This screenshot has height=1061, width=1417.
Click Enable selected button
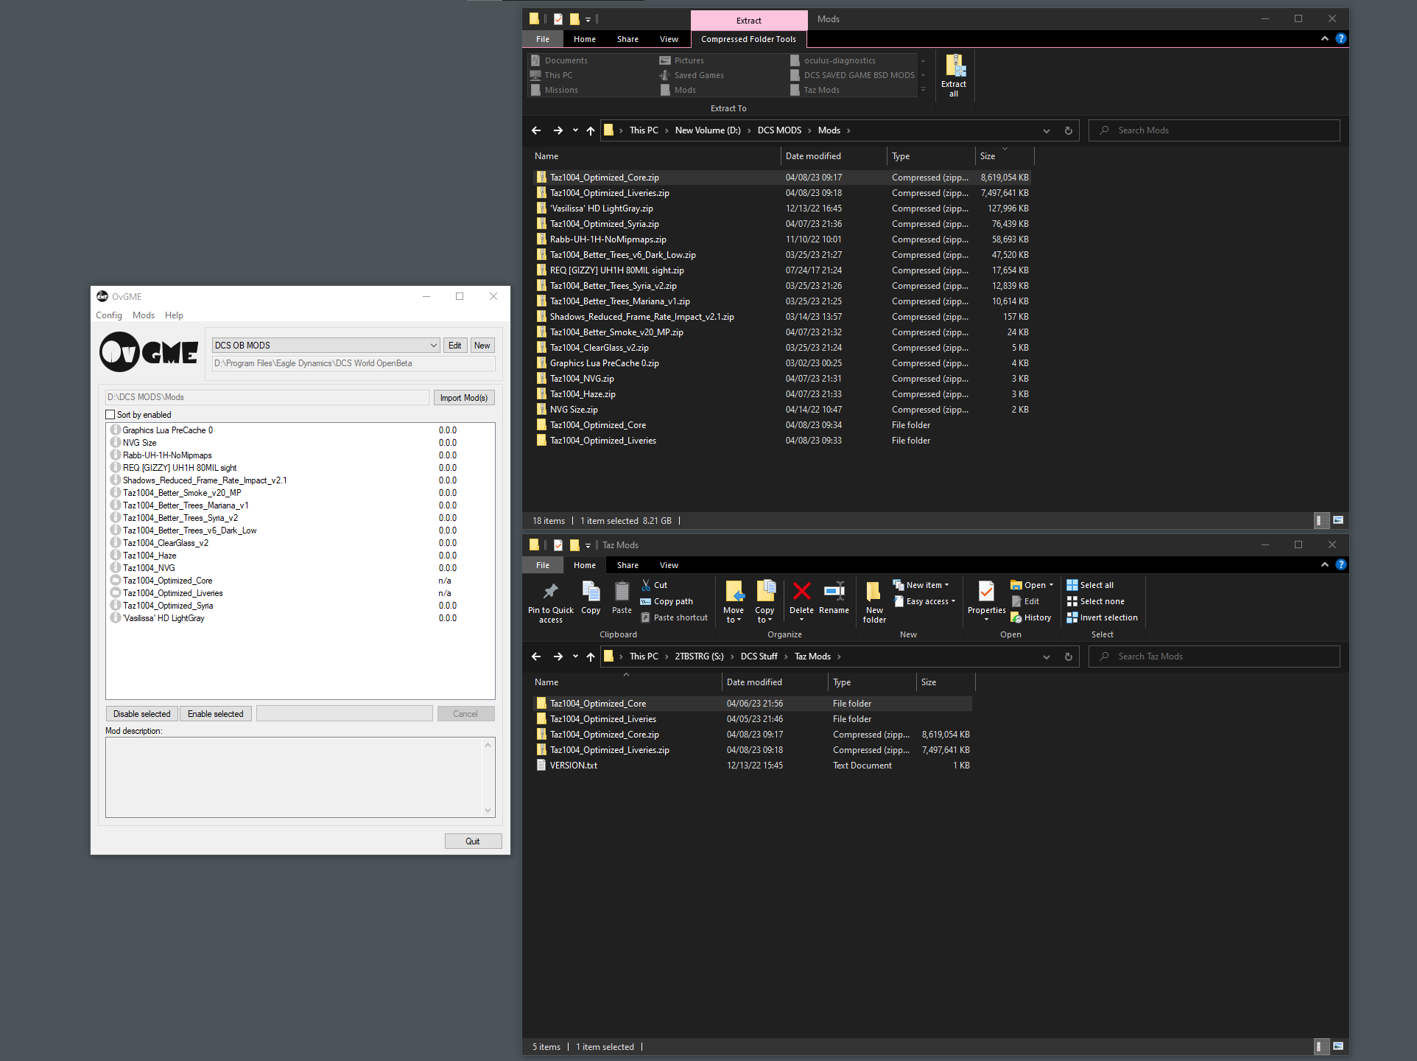(216, 714)
